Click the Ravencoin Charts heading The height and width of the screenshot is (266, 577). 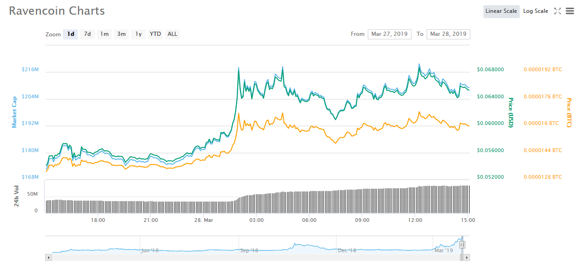[x=57, y=11]
